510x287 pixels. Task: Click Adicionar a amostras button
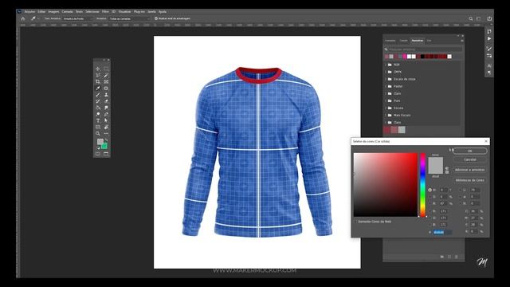pos(469,170)
